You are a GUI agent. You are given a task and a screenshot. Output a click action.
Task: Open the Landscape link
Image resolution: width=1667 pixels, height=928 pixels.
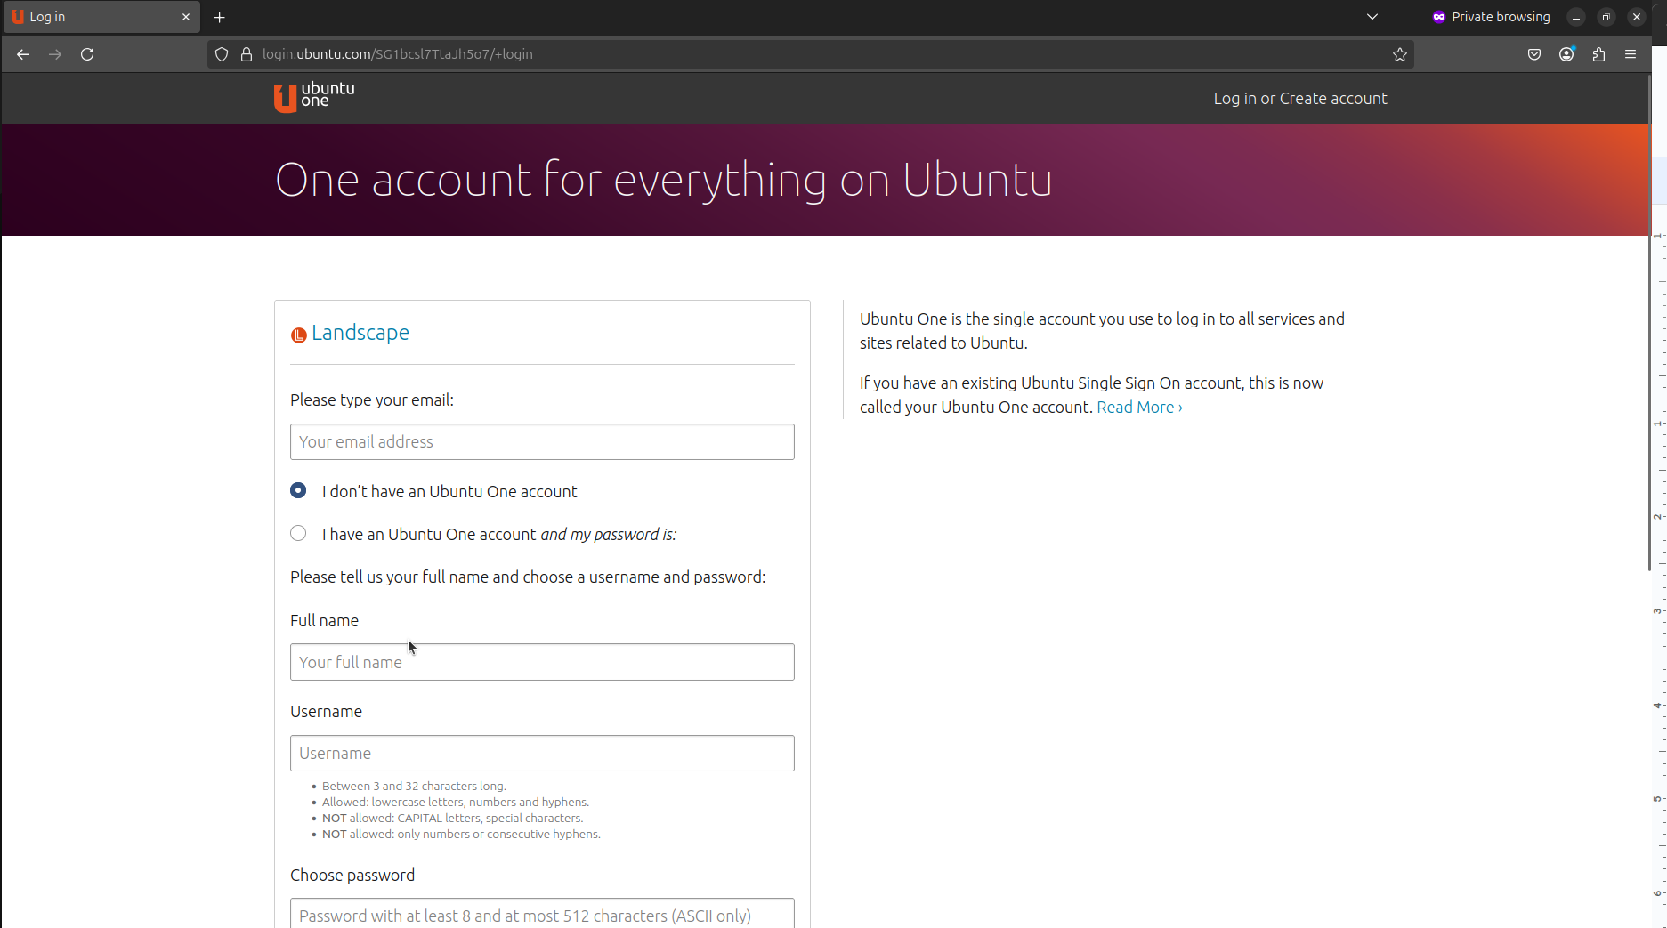[360, 333]
